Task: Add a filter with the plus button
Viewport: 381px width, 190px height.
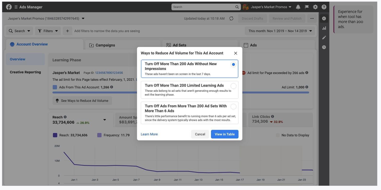Action: [x=67, y=31]
